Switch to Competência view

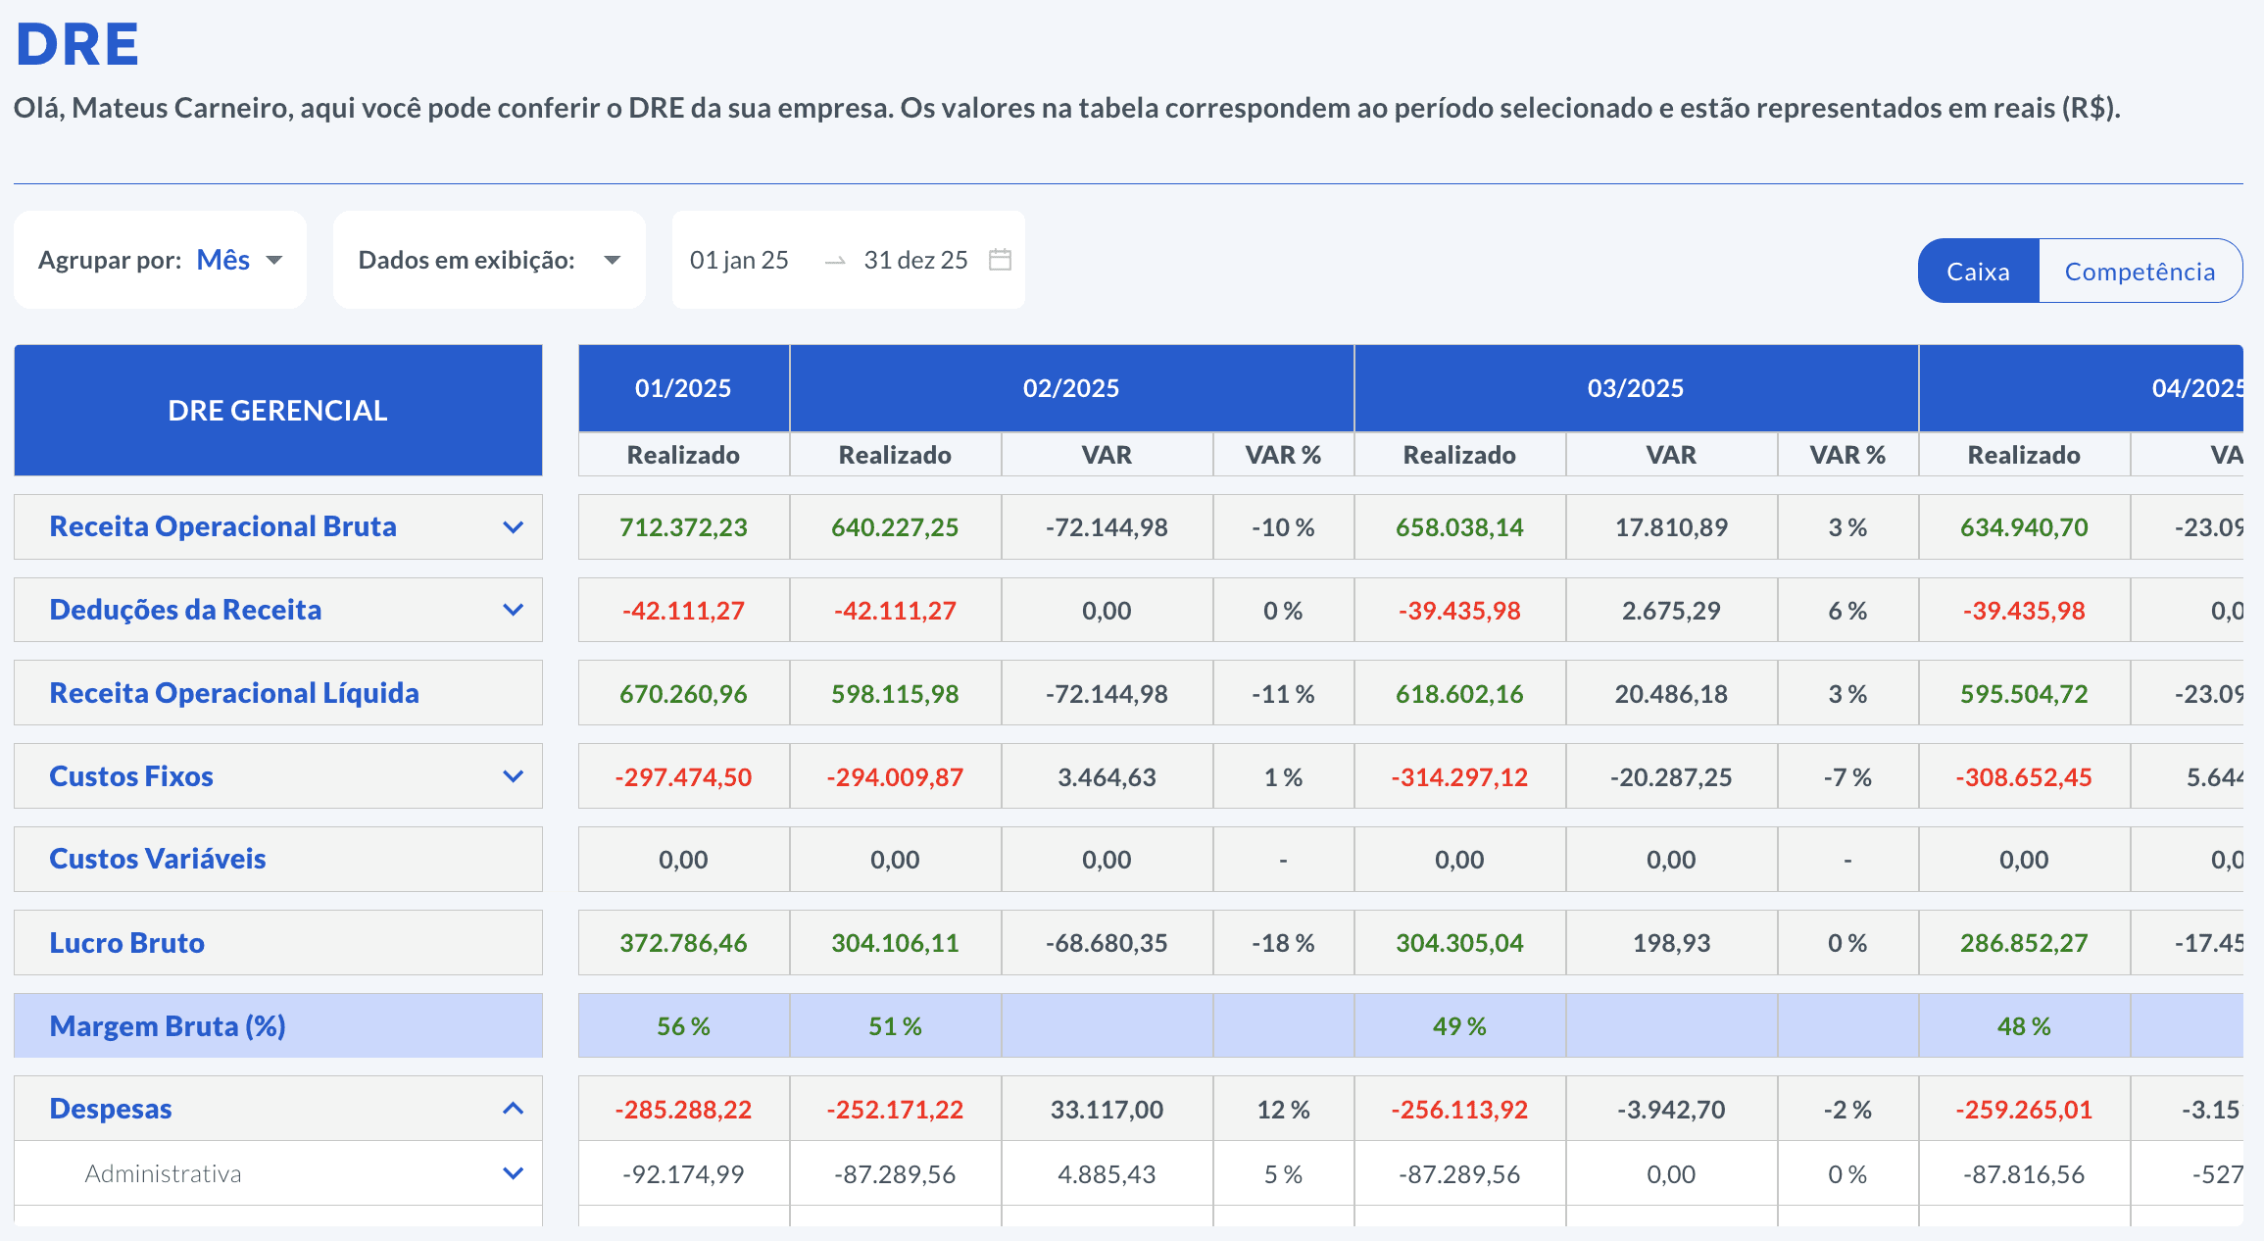point(2140,272)
